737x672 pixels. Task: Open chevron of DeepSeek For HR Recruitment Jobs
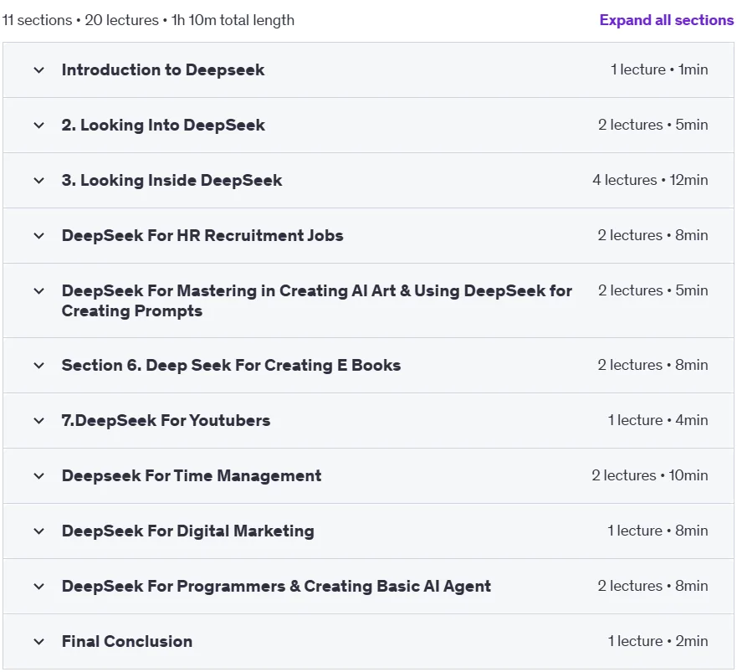click(39, 236)
